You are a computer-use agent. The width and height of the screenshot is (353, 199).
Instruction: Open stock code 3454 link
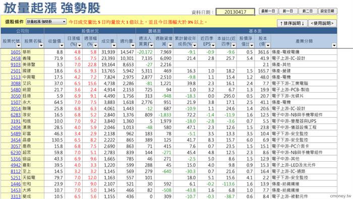pyautogui.click(x=16, y=140)
